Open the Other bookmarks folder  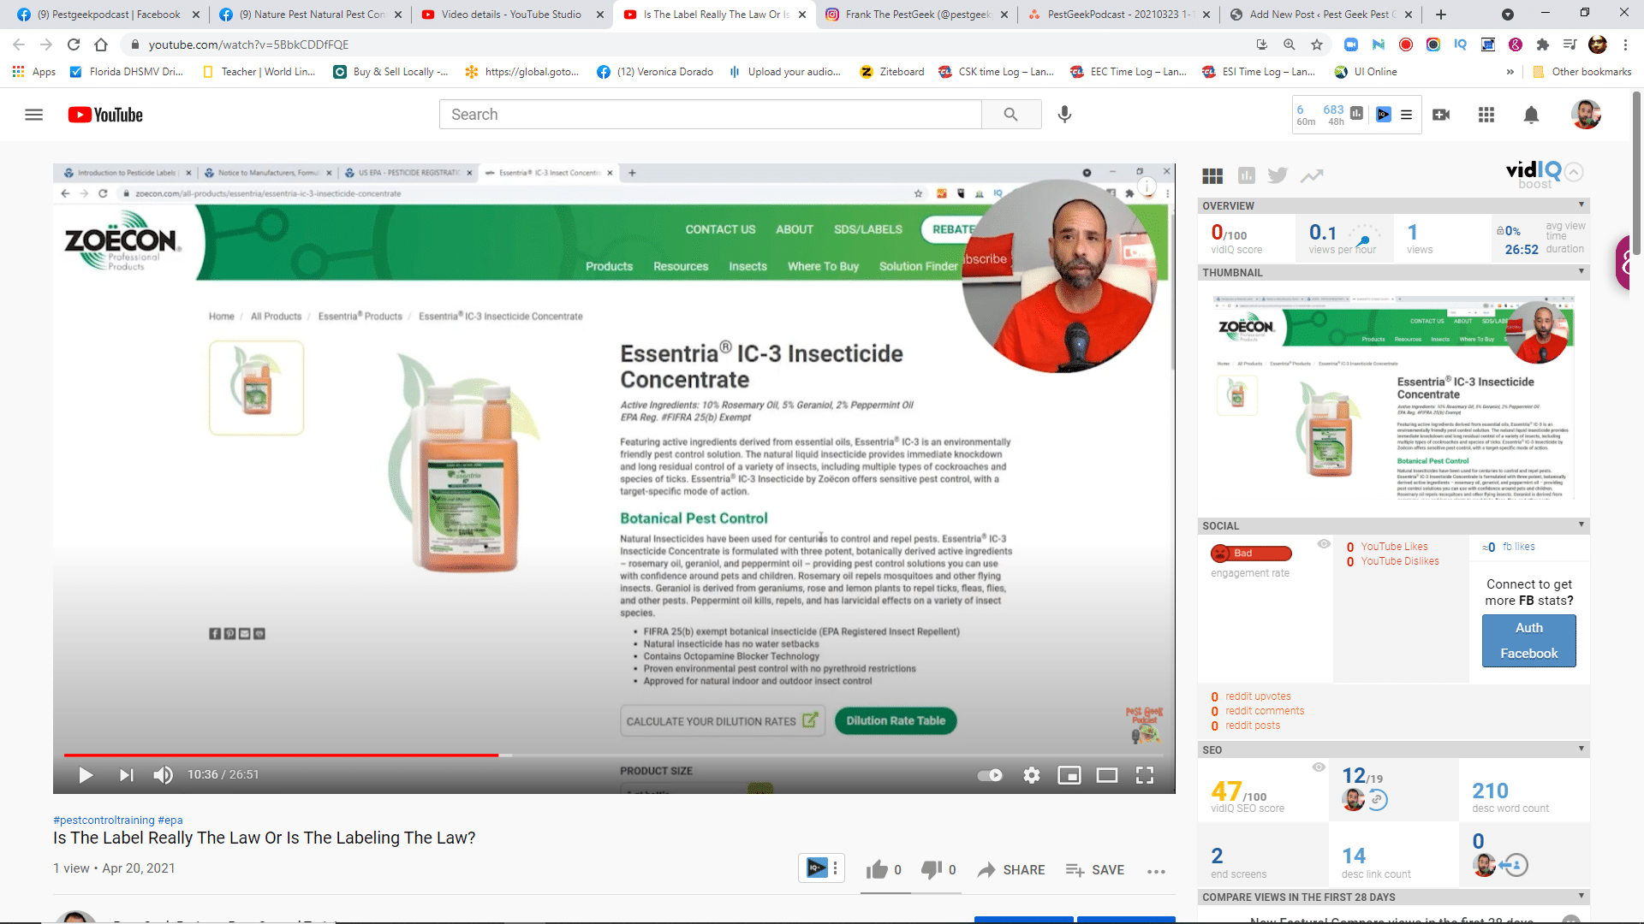click(1582, 72)
